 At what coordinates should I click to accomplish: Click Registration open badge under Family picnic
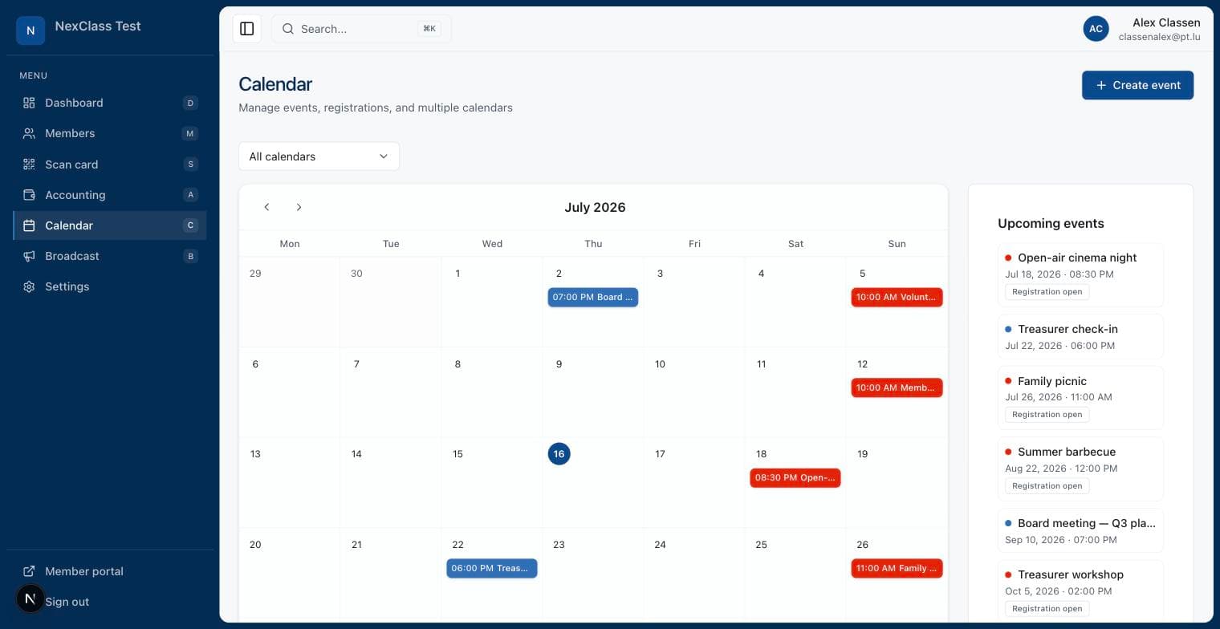pyautogui.click(x=1047, y=415)
